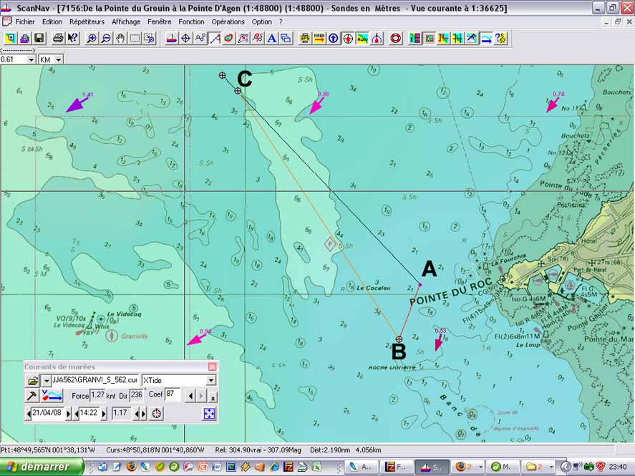
Task: Open the Fichier menu
Action: tap(25, 22)
